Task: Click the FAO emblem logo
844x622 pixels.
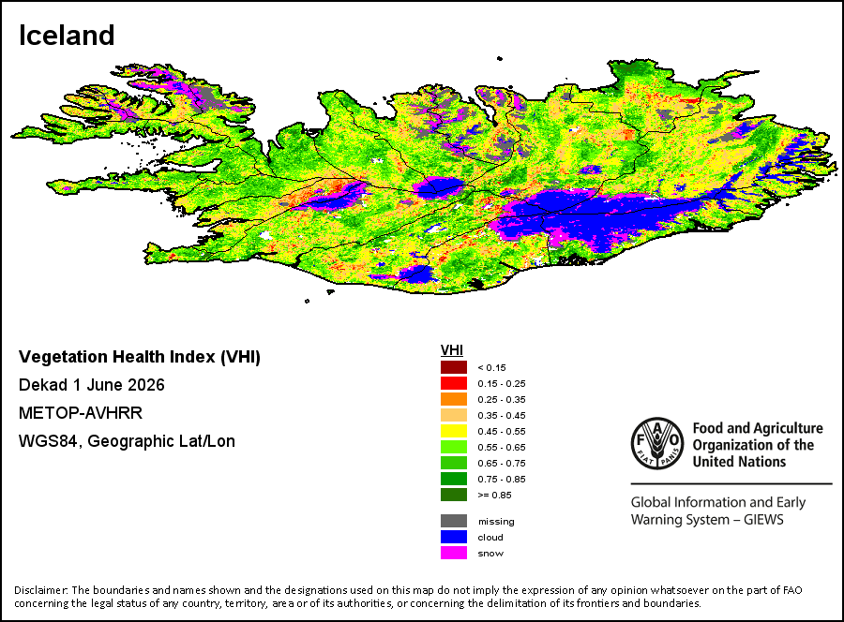Action: [x=657, y=443]
